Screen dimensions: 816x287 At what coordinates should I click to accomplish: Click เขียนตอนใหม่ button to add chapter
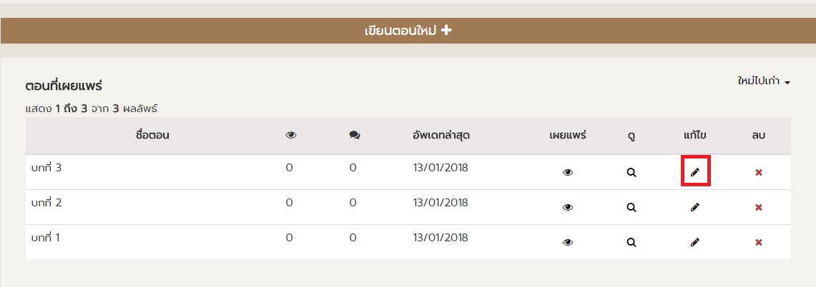[x=408, y=31]
